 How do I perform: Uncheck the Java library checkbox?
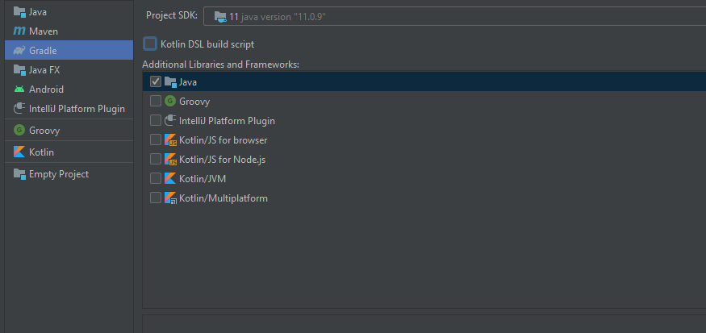pos(156,82)
